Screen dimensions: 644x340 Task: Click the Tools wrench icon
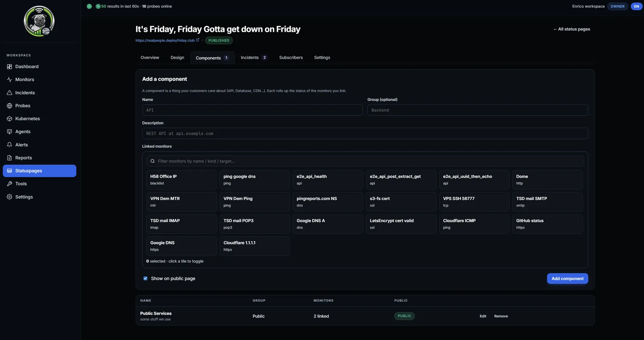pyautogui.click(x=9, y=184)
